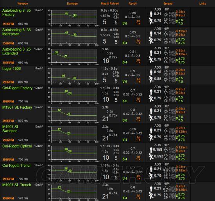Click standing soldier icon for Autoloading 8 .35 Factory

151,14
